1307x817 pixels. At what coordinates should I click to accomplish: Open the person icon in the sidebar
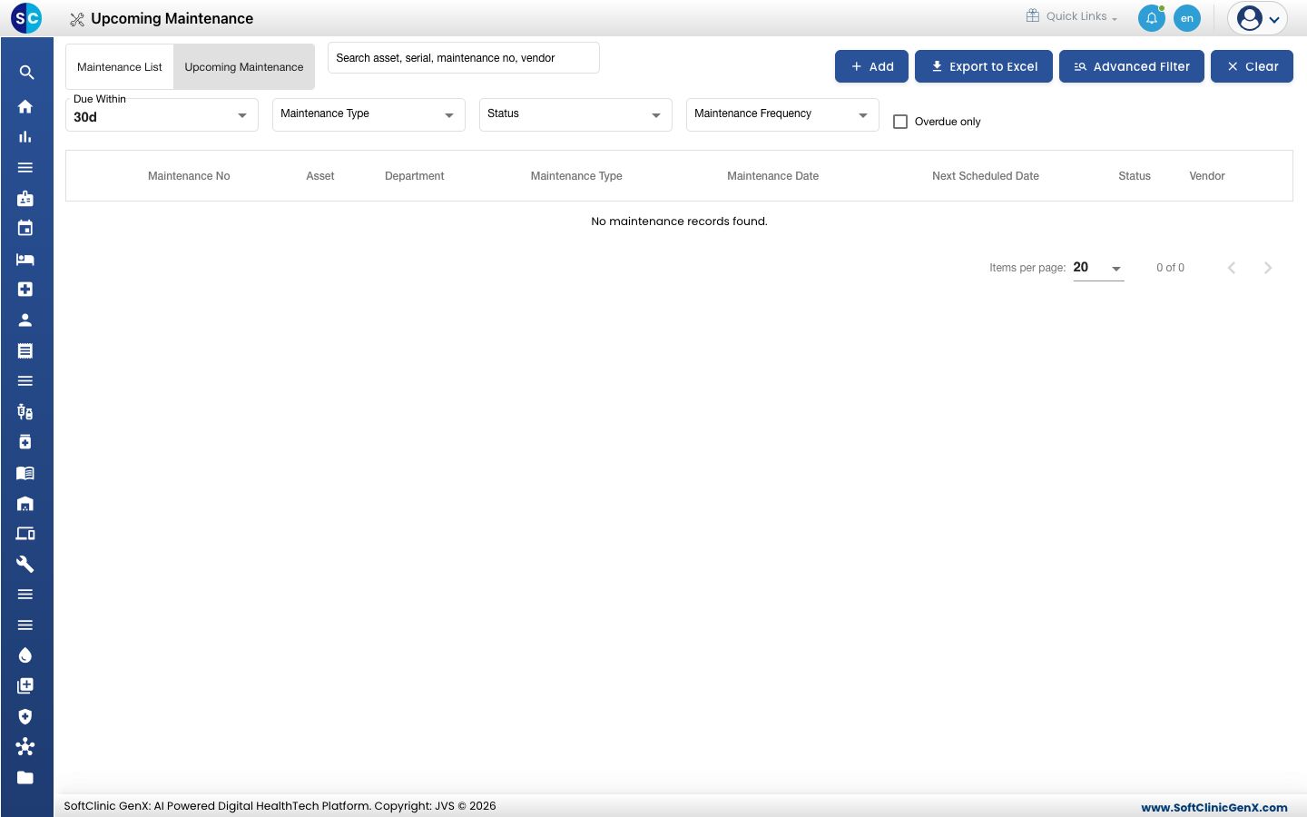pyautogui.click(x=25, y=320)
